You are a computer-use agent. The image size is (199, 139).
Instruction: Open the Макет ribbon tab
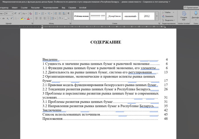[x=15, y=8]
